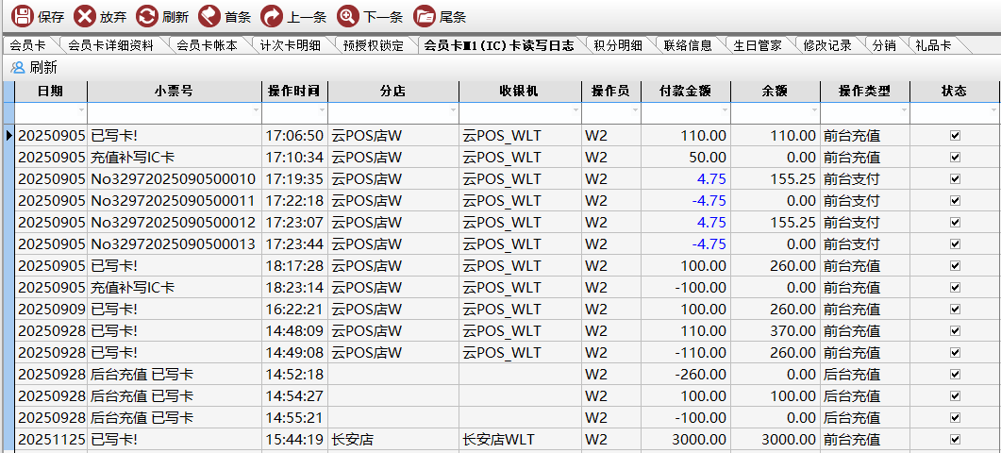Switch to the 分销 tab
This screenshot has width=1001, height=453.
[883, 45]
